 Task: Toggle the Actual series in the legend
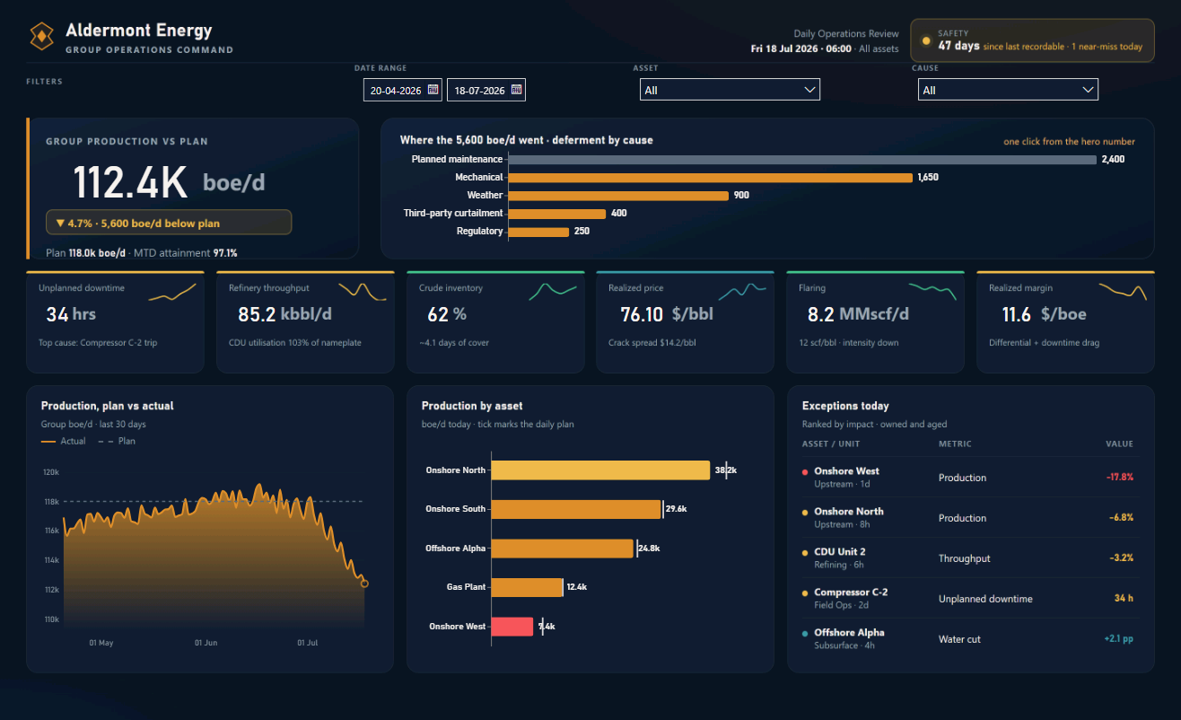(x=63, y=442)
